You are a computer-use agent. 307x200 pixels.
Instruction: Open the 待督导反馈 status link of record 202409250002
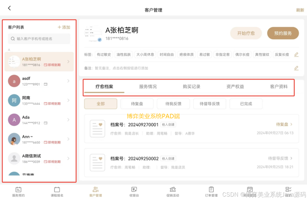[280, 158]
